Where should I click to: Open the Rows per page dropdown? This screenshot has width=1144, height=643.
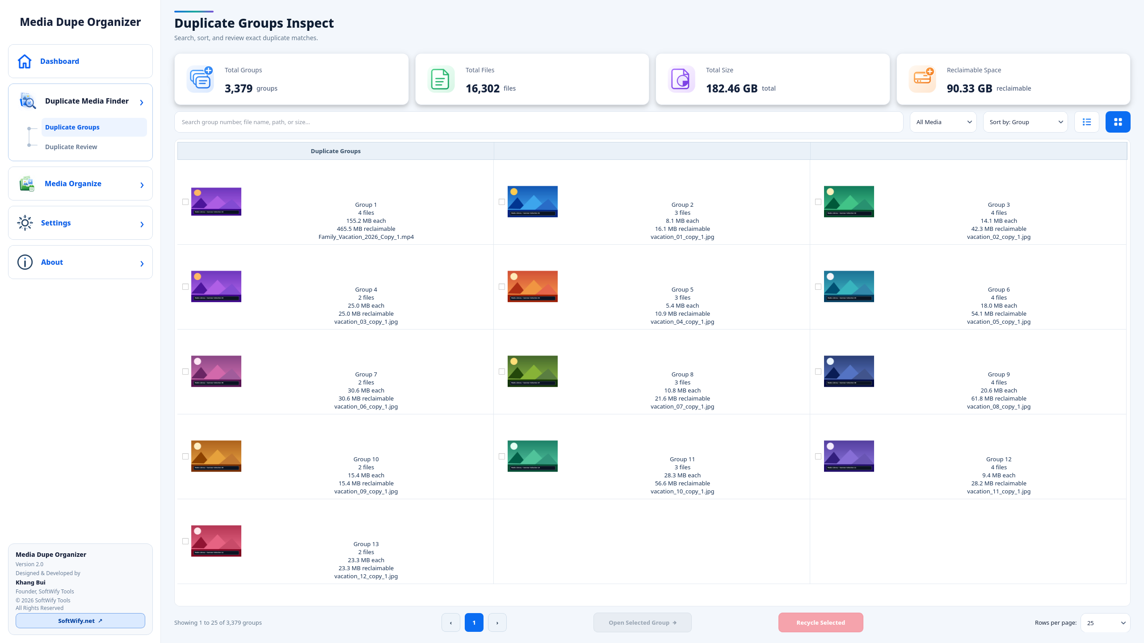click(1106, 623)
